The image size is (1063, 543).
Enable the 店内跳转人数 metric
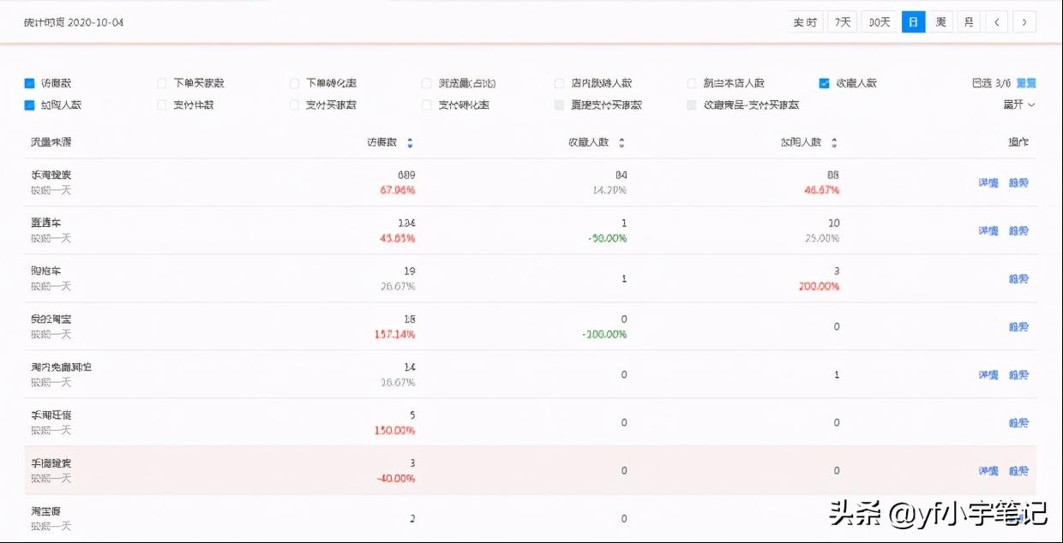click(x=559, y=82)
